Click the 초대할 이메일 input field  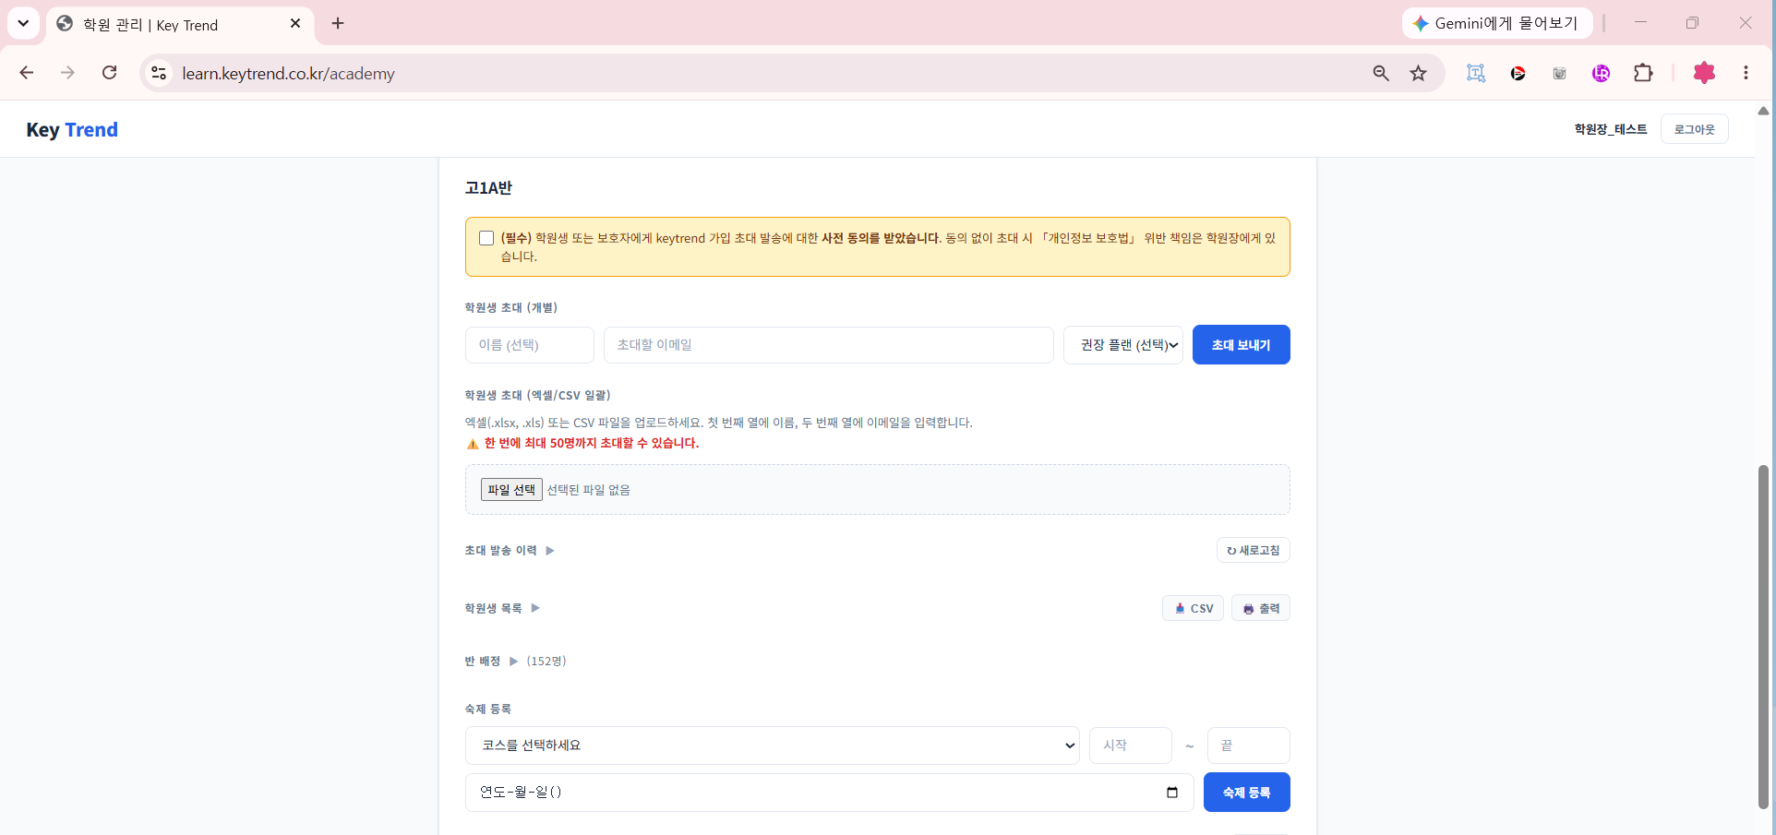pyautogui.click(x=829, y=345)
